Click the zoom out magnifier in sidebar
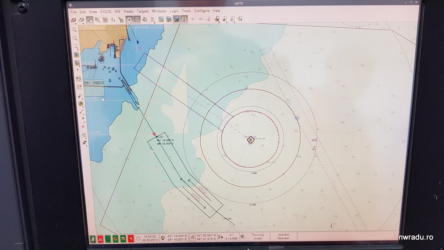The height and width of the screenshot is (250, 444). click(75, 38)
